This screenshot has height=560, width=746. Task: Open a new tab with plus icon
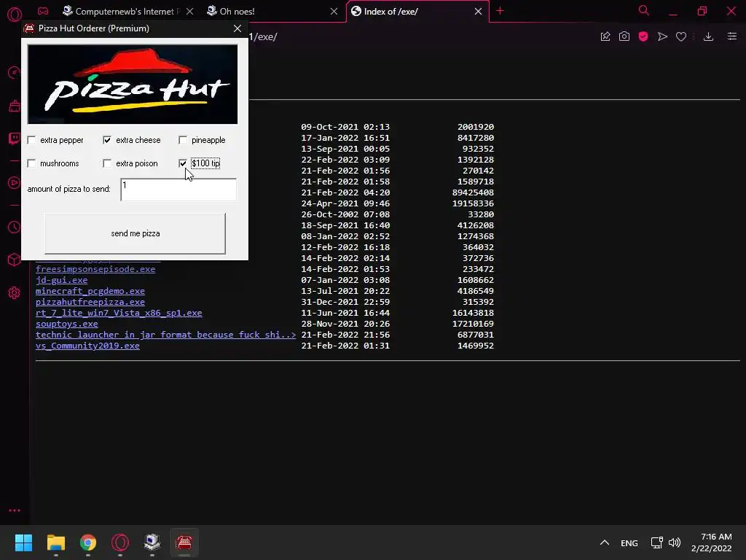pos(500,11)
